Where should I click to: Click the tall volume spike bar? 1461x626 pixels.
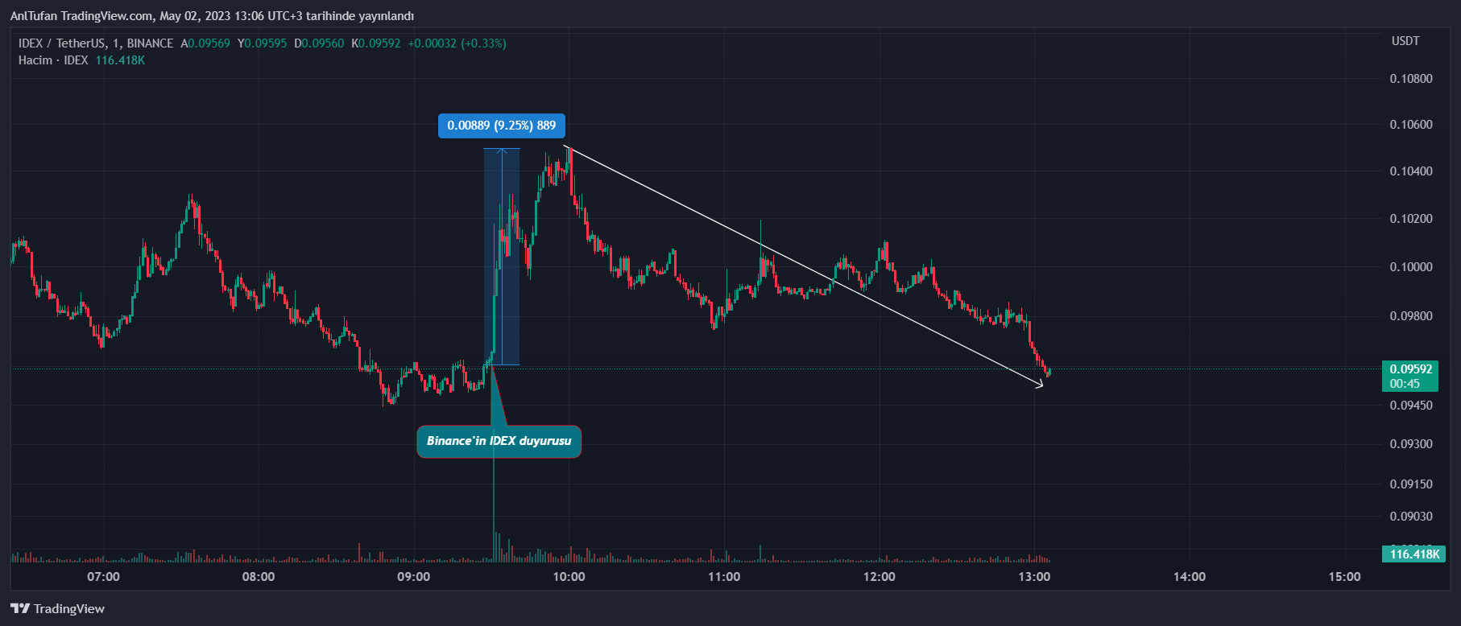493,499
